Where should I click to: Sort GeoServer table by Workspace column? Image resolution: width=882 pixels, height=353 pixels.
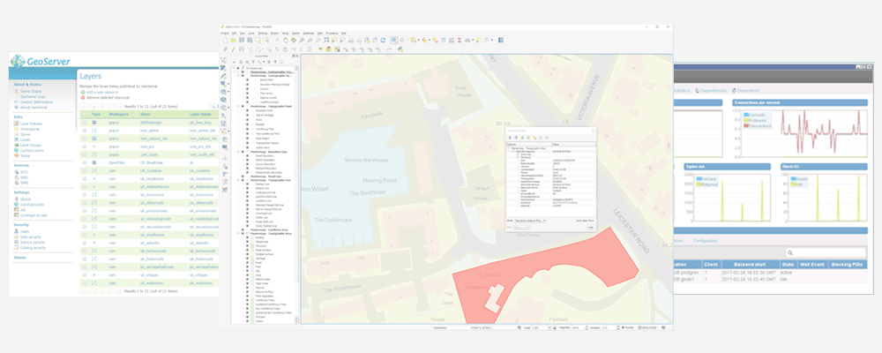(119, 115)
